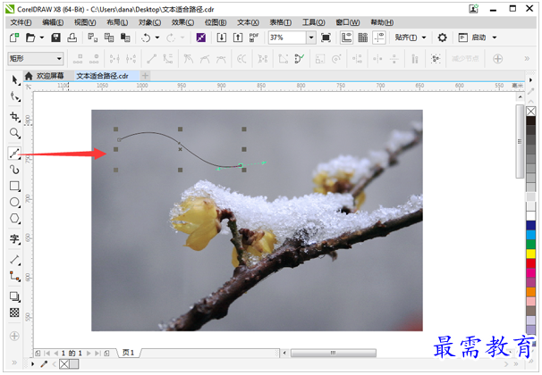Open the 矩形 selection mode dropdown
The image size is (542, 375).
coord(35,59)
